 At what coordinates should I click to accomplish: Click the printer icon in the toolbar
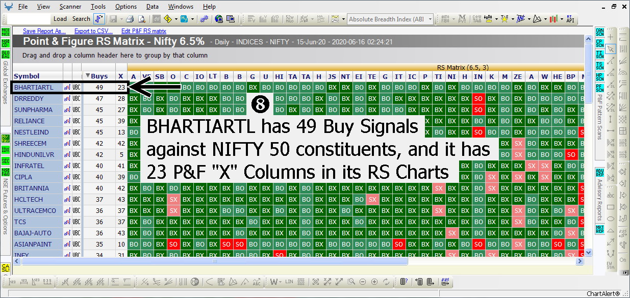click(130, 19)
